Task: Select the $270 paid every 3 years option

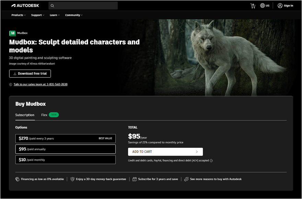Action: [66, 139]
